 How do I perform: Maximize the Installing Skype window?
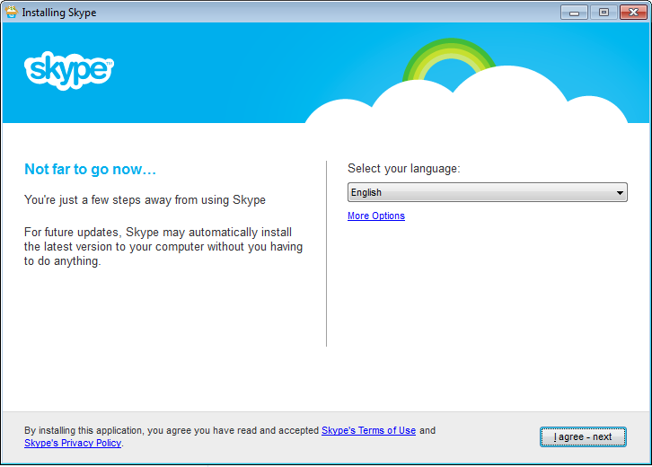pyautogui.click(x=604, y=13)
